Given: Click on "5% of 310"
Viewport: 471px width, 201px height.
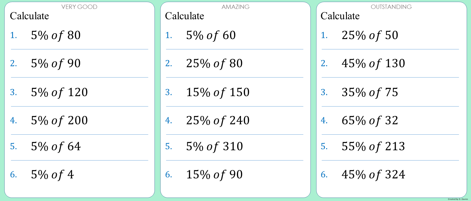Looking at the screenshot, I should (214, 146).
